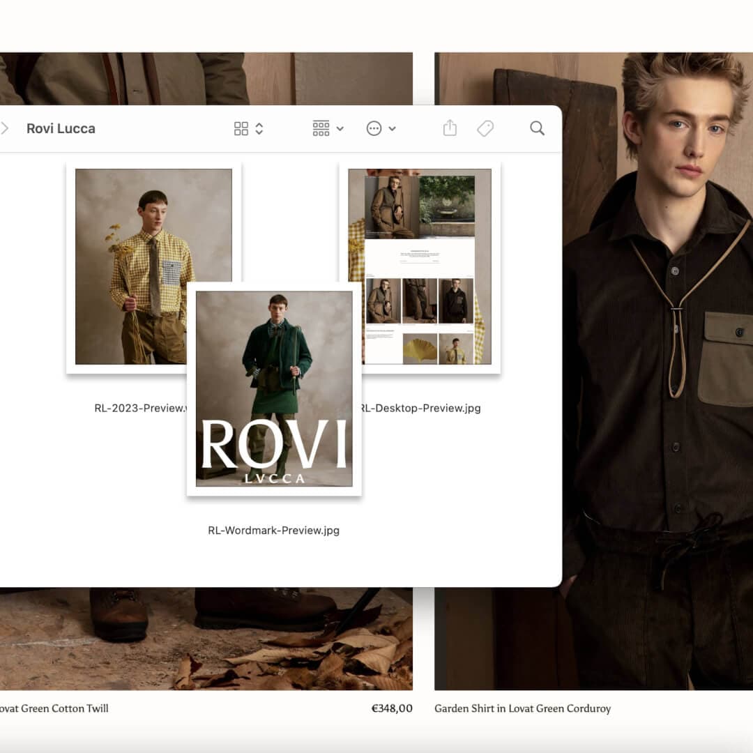Click the forward navigation chevron arrow

[x=6, y=128]
